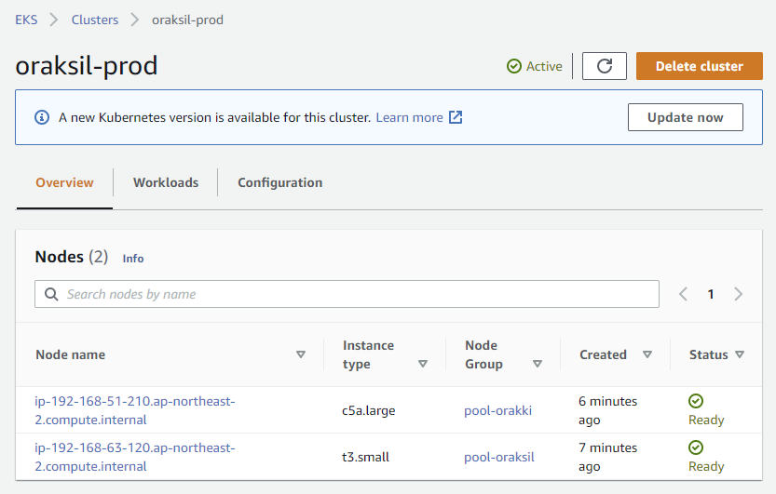
Task: Open node ip-192-168-63-120 link
Action: (x=134, y=457)
